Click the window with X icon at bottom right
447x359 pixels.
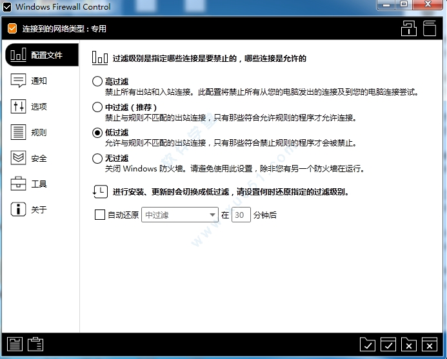pos(430,344)
